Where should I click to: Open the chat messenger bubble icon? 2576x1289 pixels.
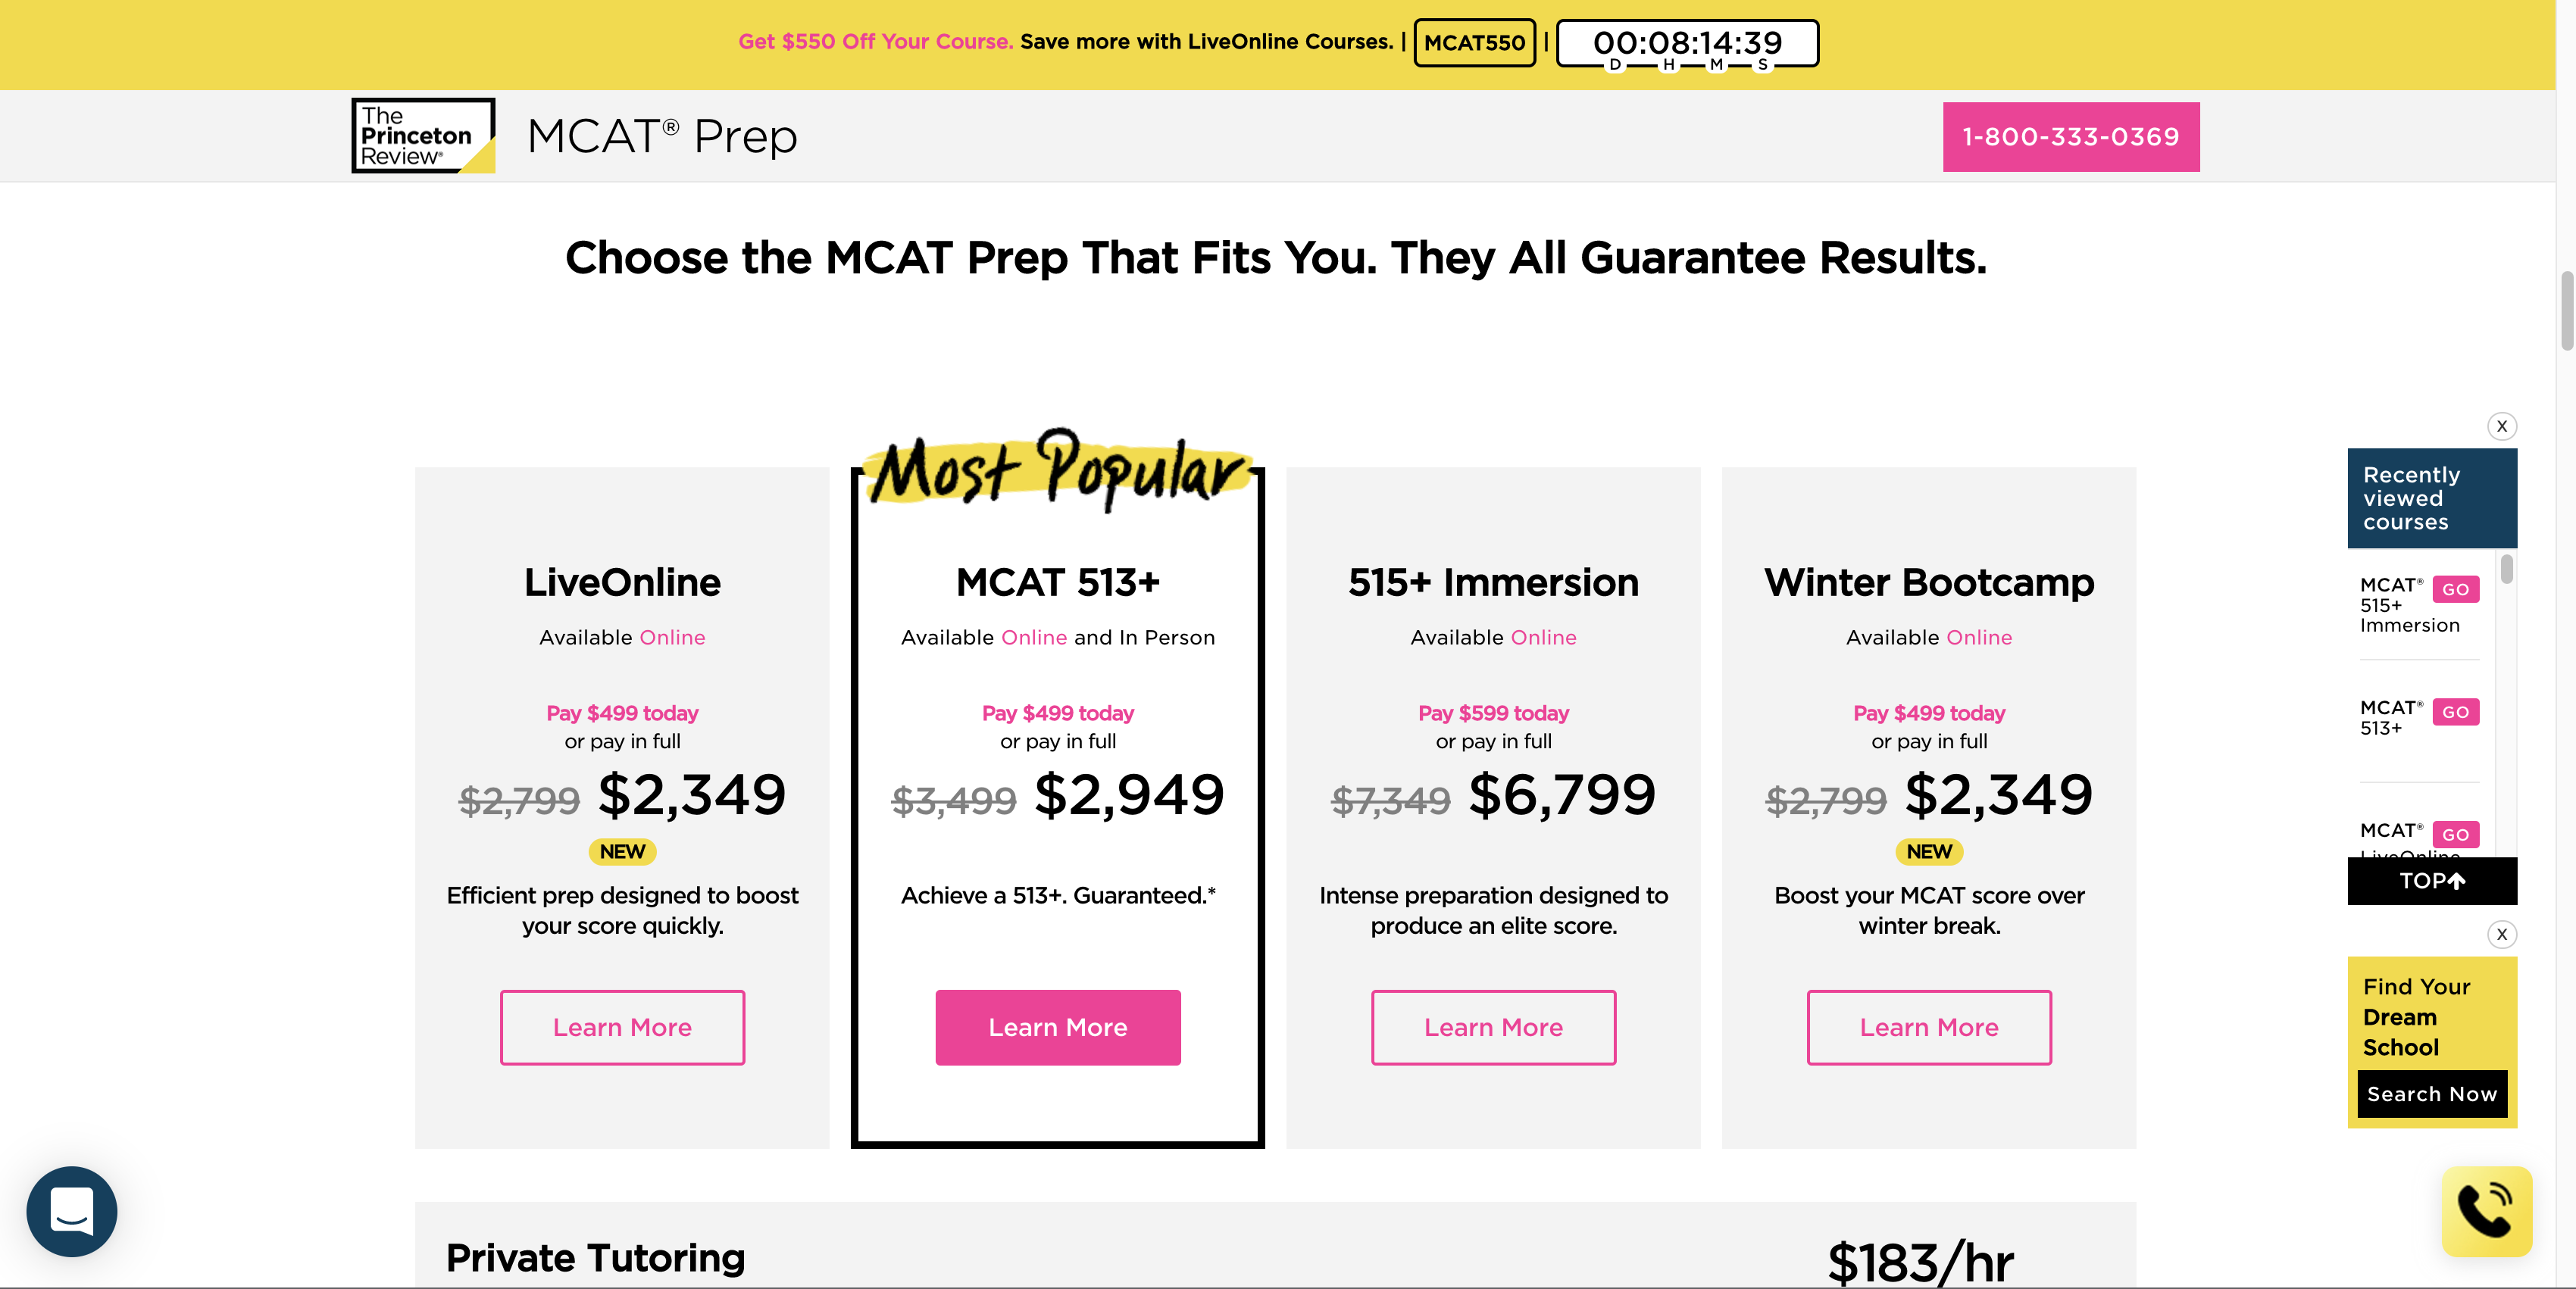pyautogui.click(x=72, y=1211)
